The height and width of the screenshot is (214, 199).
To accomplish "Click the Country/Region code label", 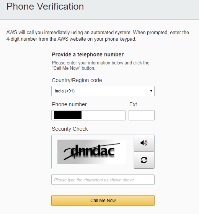I will 77,80.
